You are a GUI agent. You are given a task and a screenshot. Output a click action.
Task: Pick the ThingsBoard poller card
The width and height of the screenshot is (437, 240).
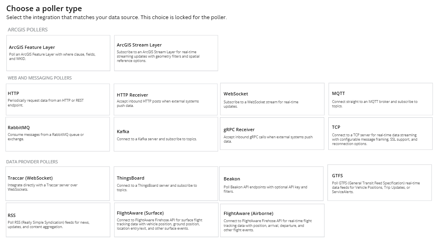[166, 183]
